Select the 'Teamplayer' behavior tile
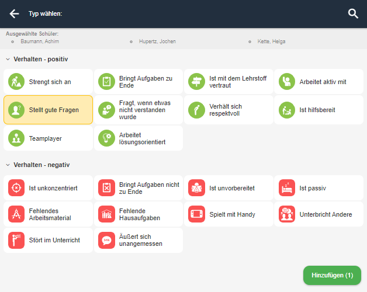Viewport: 367px width, 292px height. click(x=49, y=138)
